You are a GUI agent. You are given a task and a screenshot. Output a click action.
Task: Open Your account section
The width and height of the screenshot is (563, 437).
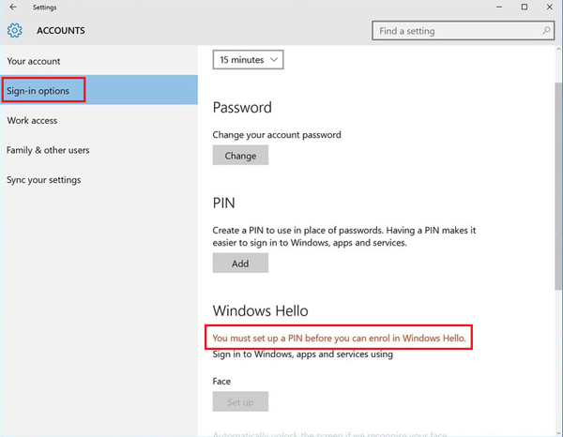tap(99, 61)
